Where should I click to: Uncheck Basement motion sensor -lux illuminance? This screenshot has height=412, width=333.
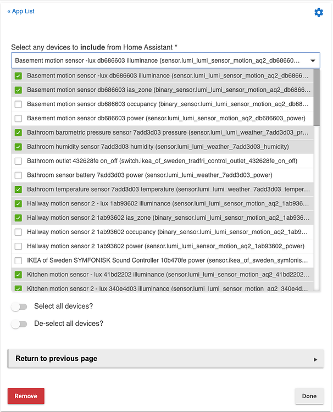tap(19, 75)
